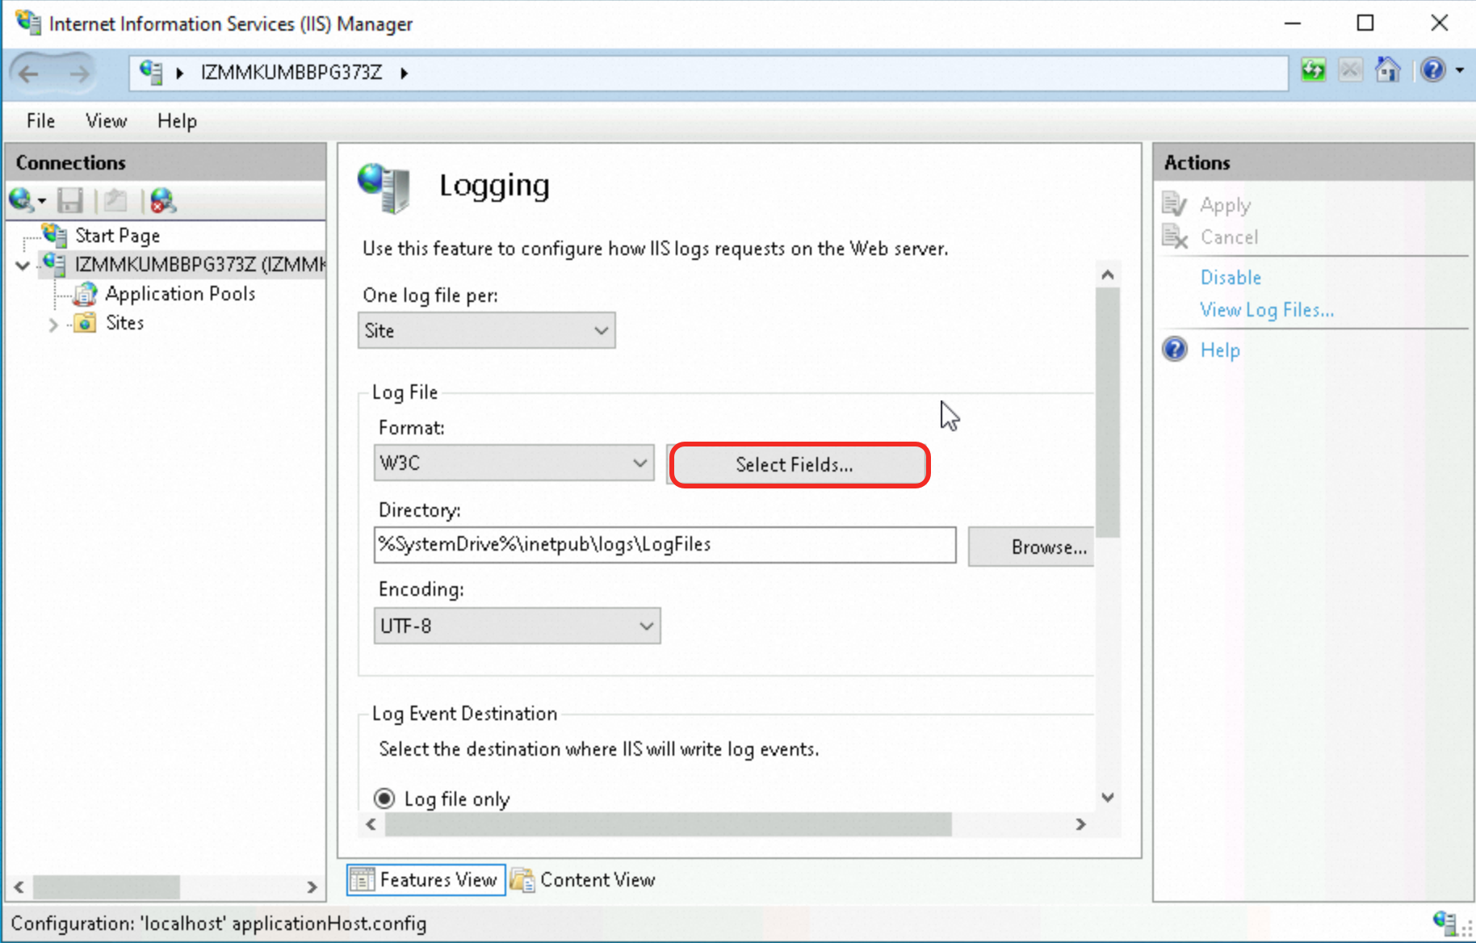Viewport: 1476px width, 943px height.
Task: Click the Cancel icon in the Actions pane
Action: (x=1175, y=237)
